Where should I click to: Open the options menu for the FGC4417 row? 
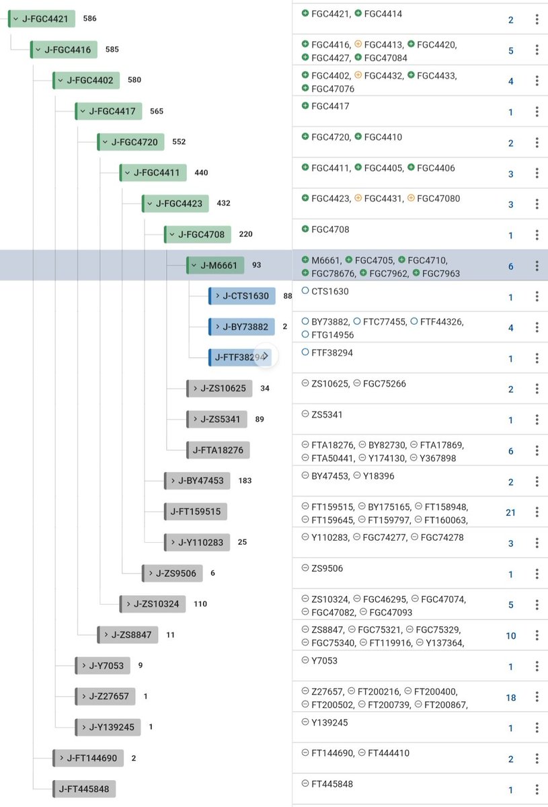(x=537, y=112)
